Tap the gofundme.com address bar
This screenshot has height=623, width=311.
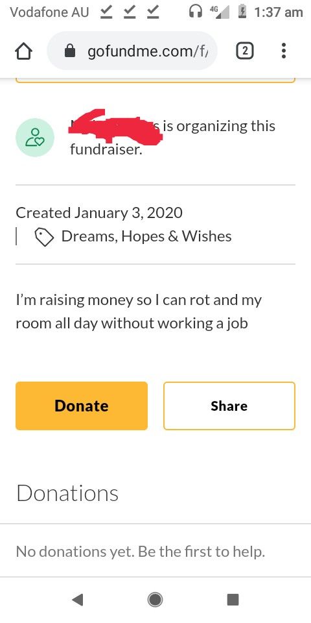tap(132, 51)
